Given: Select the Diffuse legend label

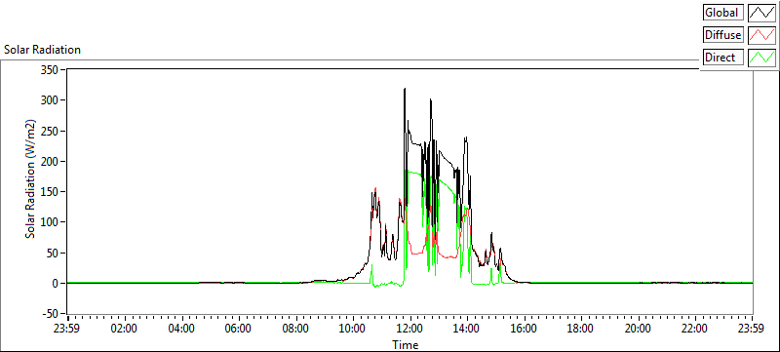Looking at the screenshot, I should (723, 35).
